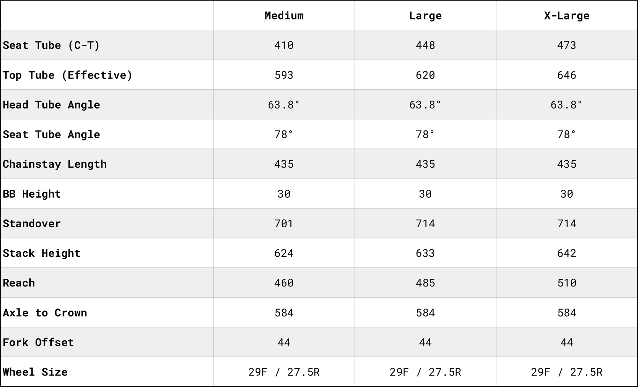Click the X-Large column header

[x=567, y=16]
